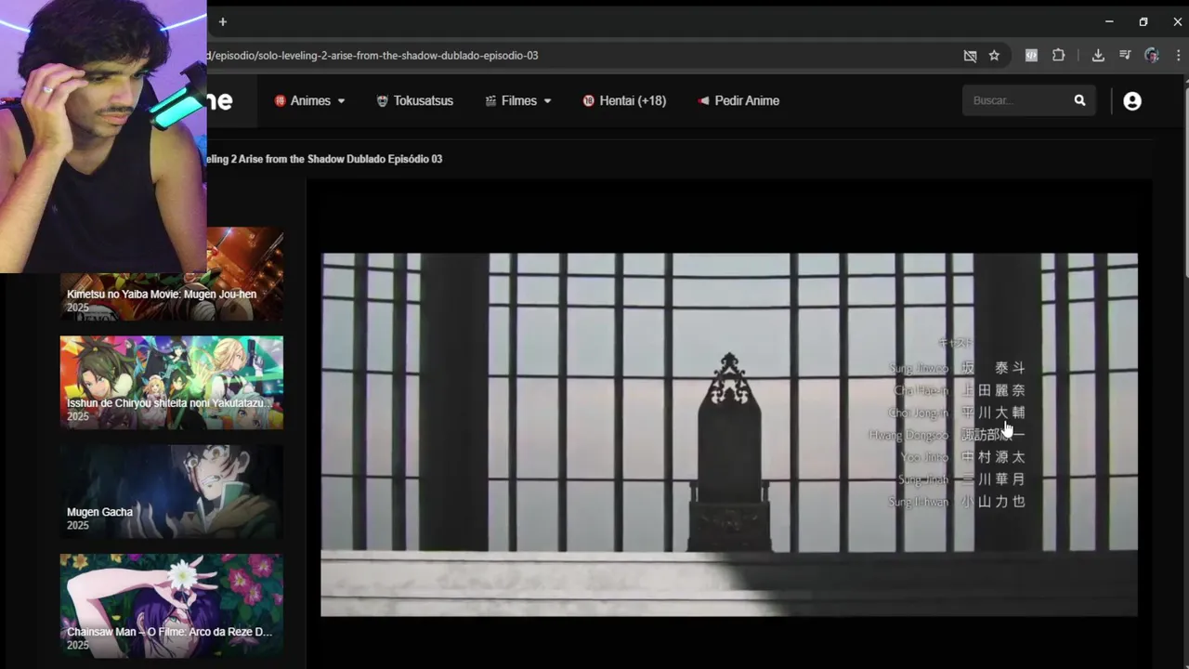
Task: Click the 18+ badge icon
Action: 588,100
